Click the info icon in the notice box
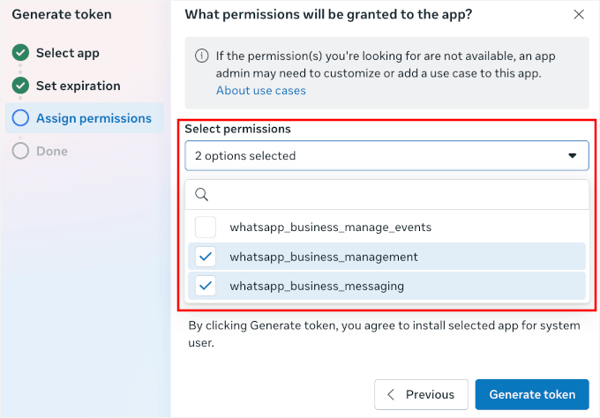 [201, 56]
